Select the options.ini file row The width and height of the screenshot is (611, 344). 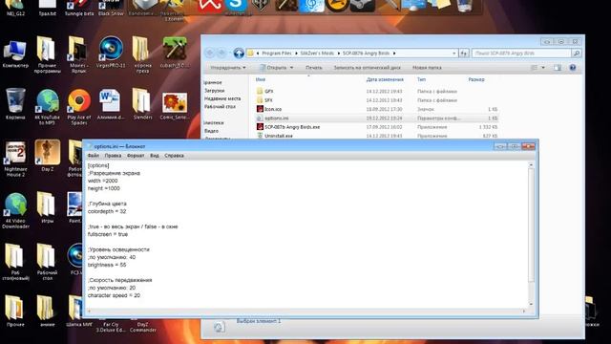tap(377, 118)
